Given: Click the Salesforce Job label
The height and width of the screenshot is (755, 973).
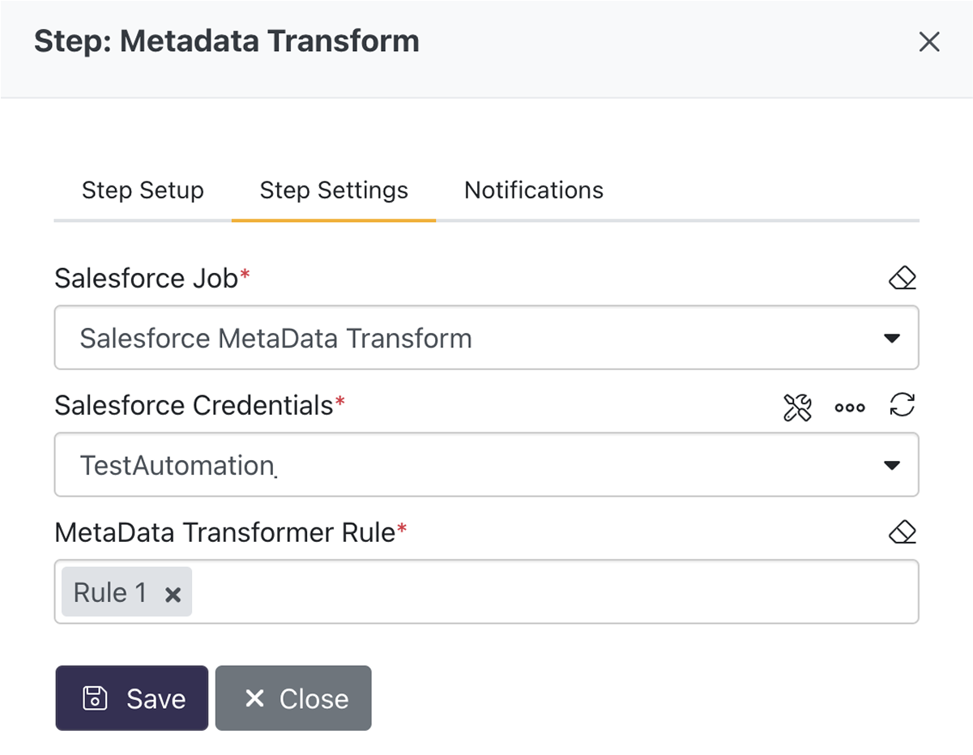Looking at the screenshot, I should [x=147, y=279].
